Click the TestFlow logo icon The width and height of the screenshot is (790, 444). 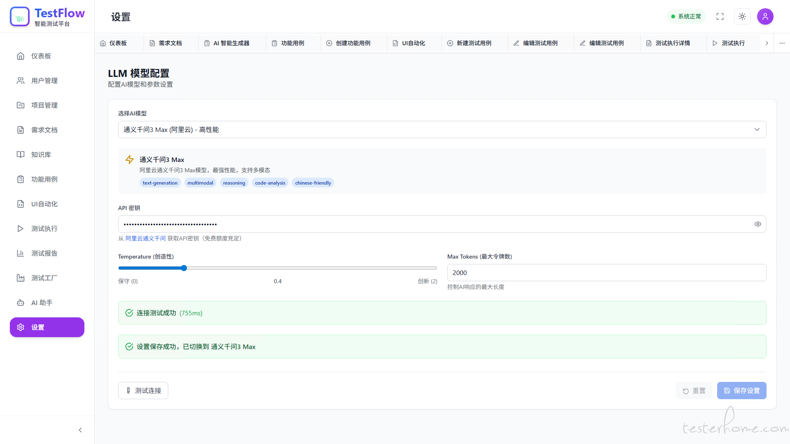coord(20,16)
